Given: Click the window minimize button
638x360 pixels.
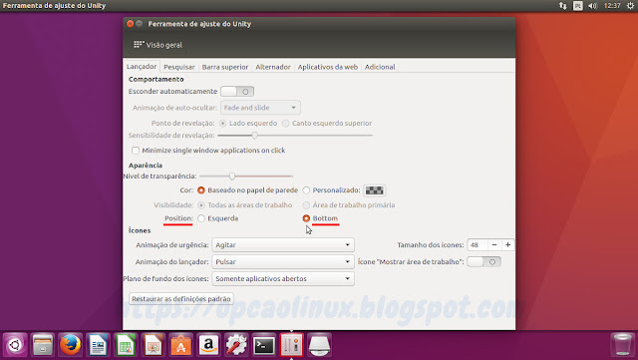Looking at the screenshot, I should pyautogui.click(x=140, y=24).
